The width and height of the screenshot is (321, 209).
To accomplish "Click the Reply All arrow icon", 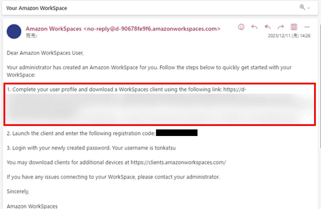I will click(x=267, y=27).
